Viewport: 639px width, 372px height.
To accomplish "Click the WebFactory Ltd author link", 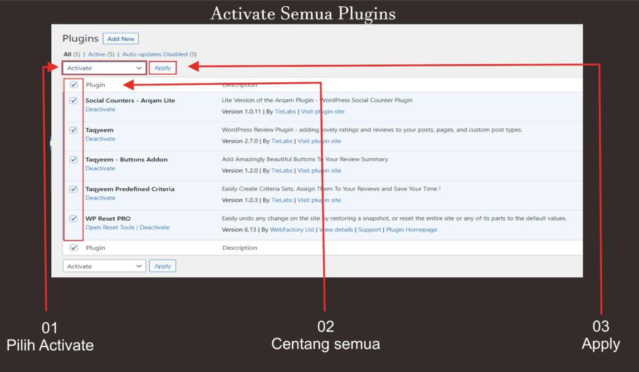I will pos(292,230).
